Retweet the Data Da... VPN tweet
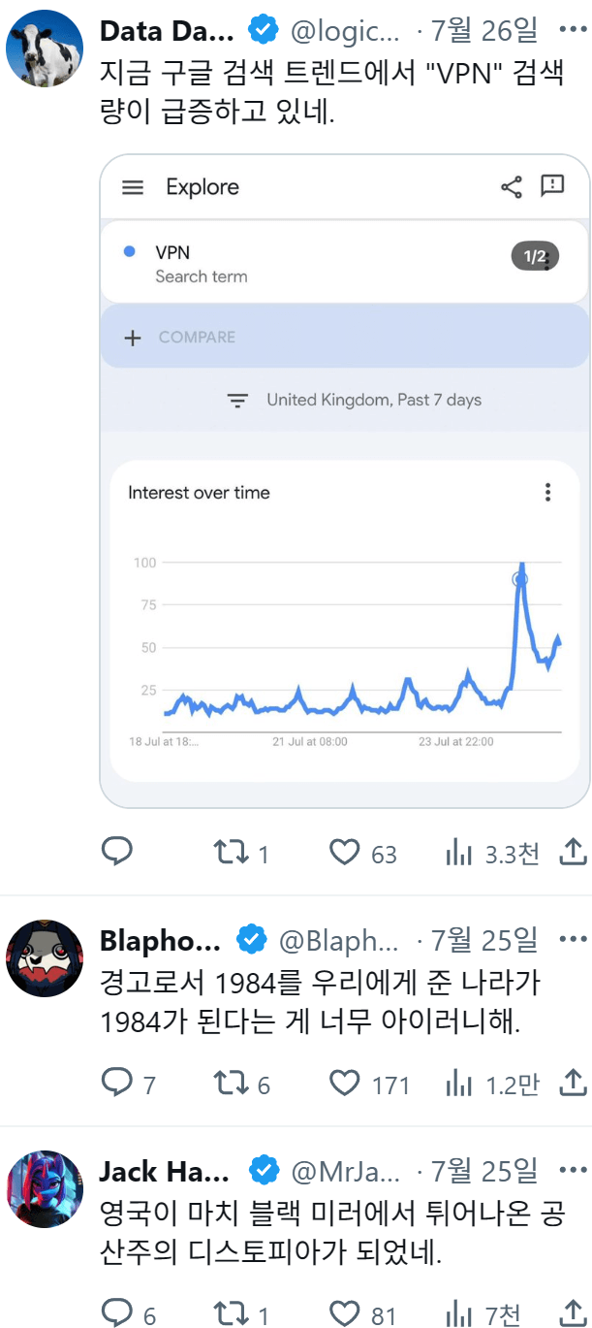Viewport: 592px width, 1328px height. point(229,854)
